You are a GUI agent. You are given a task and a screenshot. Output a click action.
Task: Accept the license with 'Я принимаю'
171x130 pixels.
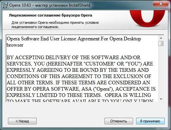150,121
